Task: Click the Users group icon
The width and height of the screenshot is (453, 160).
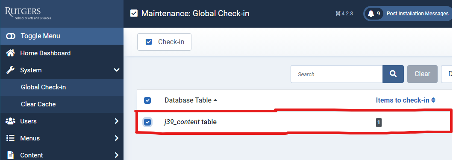Action: point(10,121)
